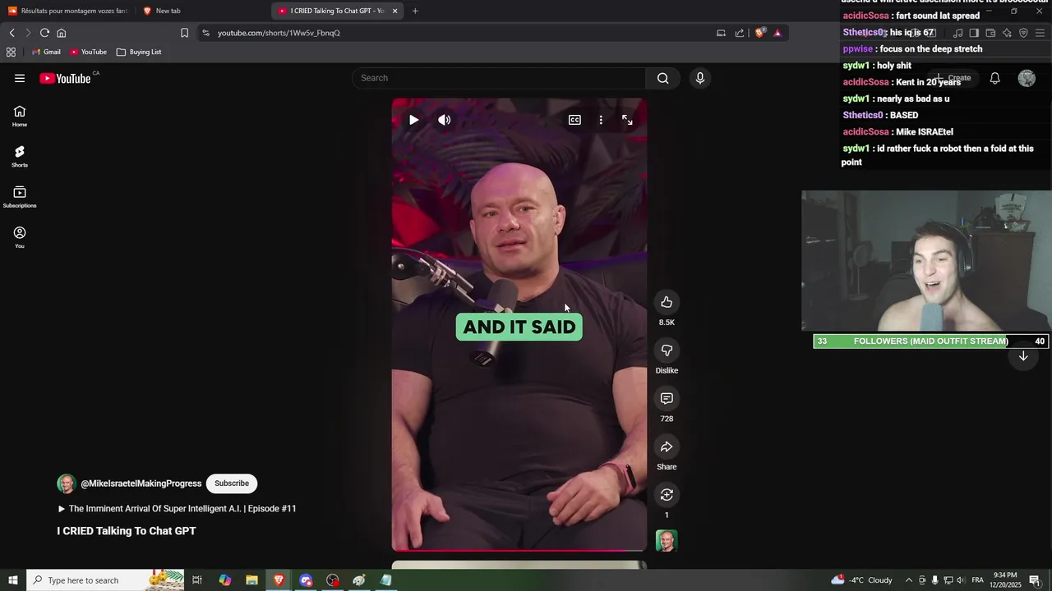Open a new browser tab with plus
1052x591 pixels.
coord(415,11)
